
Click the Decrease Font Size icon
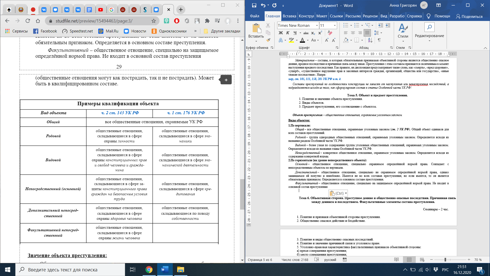tap(334, 40)
